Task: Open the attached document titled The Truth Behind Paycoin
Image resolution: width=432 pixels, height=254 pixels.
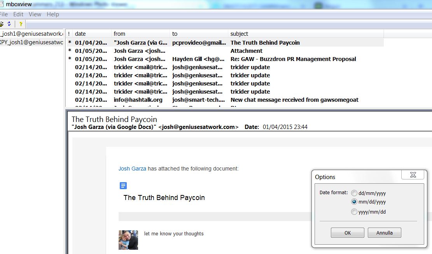Action: tap(164, 198)
